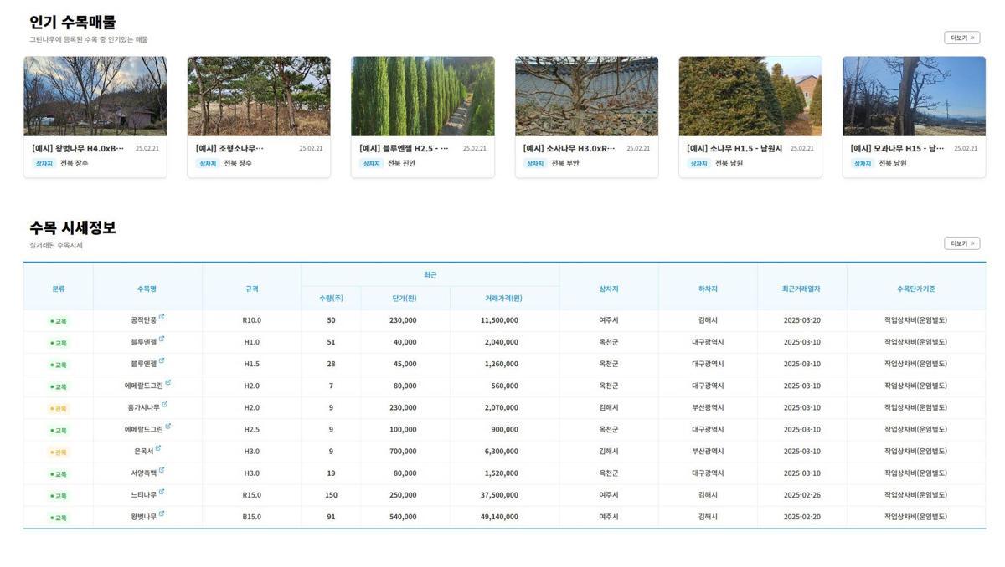Screen dimensions: 1005x567
Task: Click the 관목 badge in 홍가시나무 row
Action: click(59, 409)
